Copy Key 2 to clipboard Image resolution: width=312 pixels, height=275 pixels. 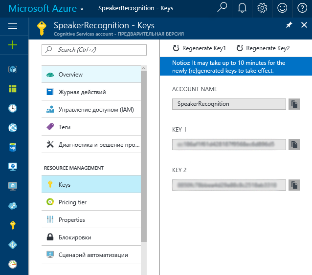294,185
